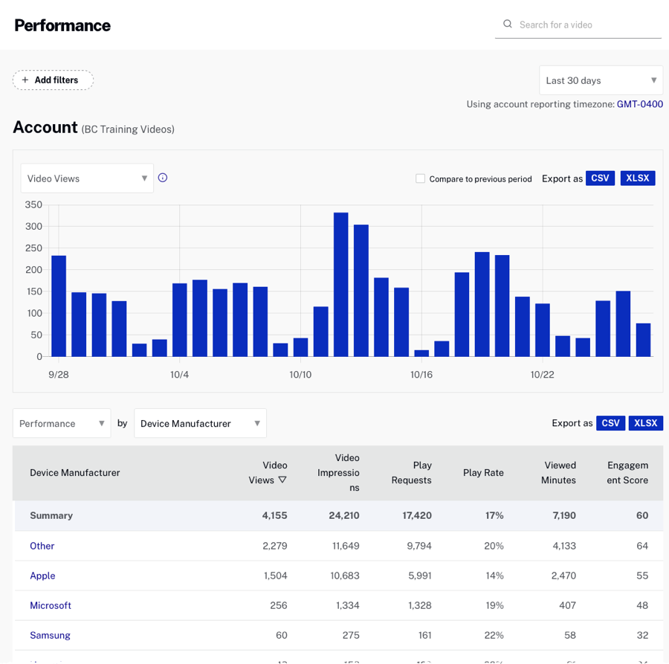Click the dropdown arrow on Device Manufacturer selector
Viewport: 669px width, 664px height.
pos(256,422)
